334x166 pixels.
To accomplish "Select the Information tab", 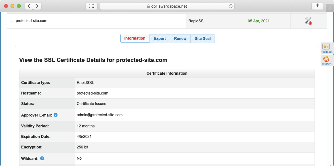I will click(x=135, y=38).
